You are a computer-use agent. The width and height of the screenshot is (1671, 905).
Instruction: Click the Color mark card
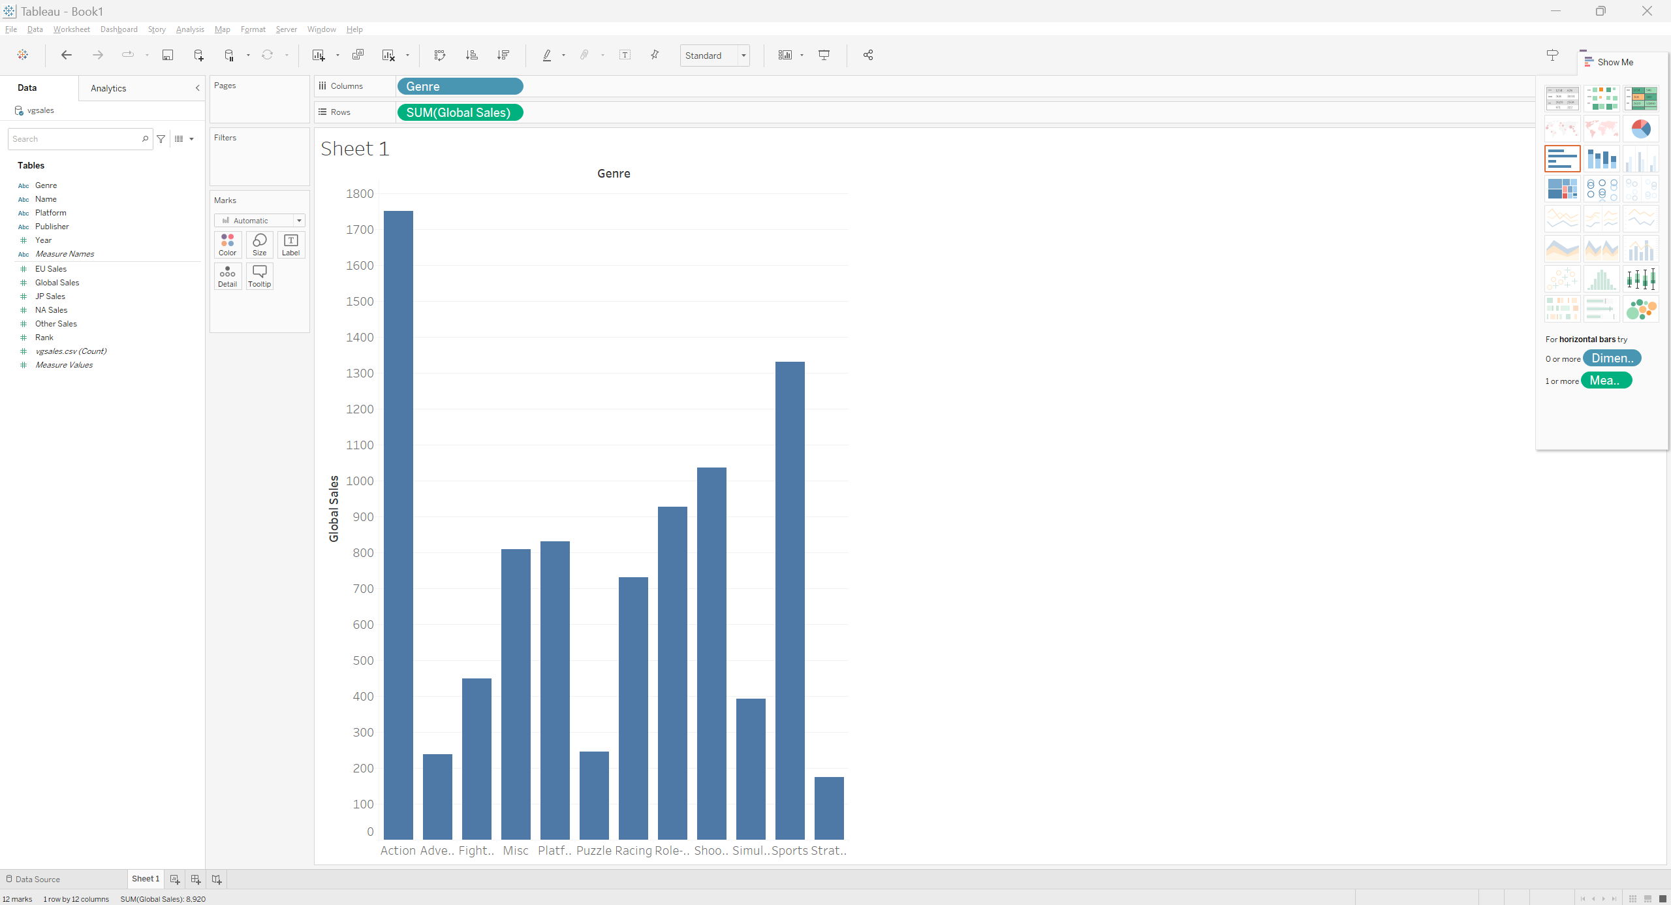click(228, 245)
